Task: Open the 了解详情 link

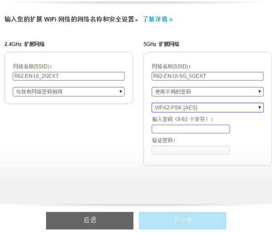Action: coord(157,19)
